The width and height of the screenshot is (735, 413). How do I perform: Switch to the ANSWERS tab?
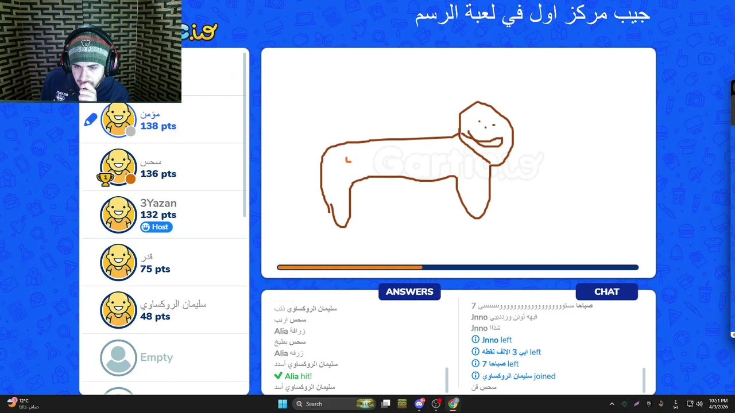pos(409,291)
